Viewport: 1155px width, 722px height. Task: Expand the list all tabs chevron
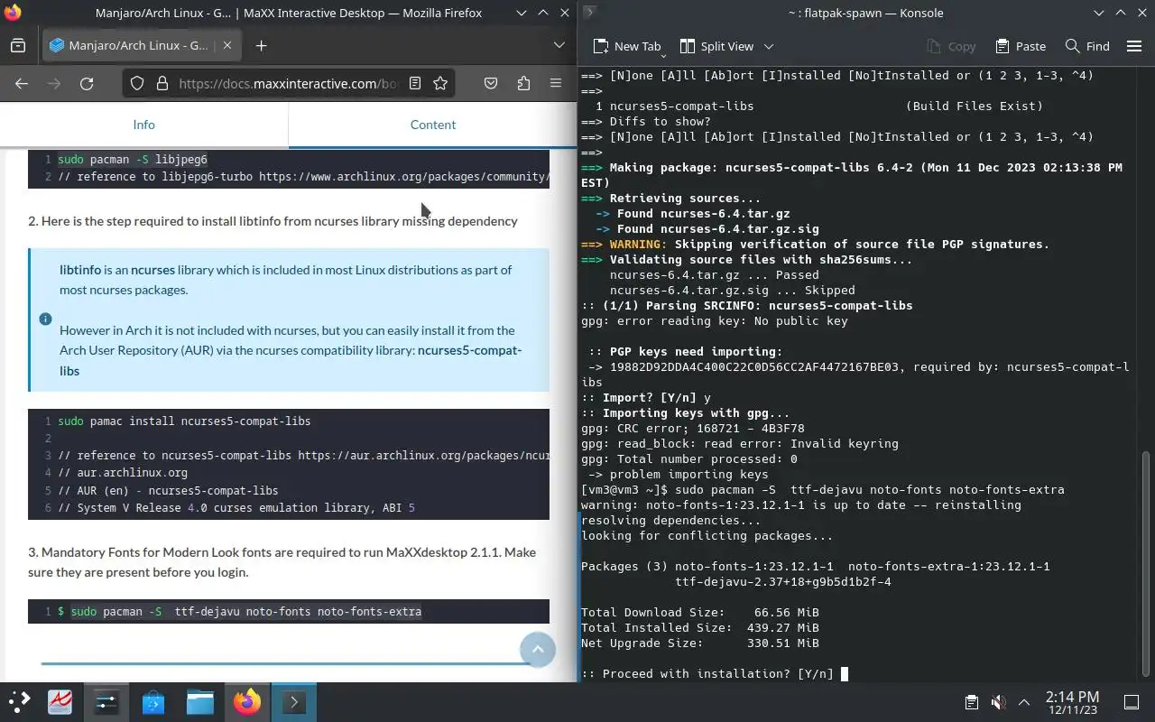point(559,46)
